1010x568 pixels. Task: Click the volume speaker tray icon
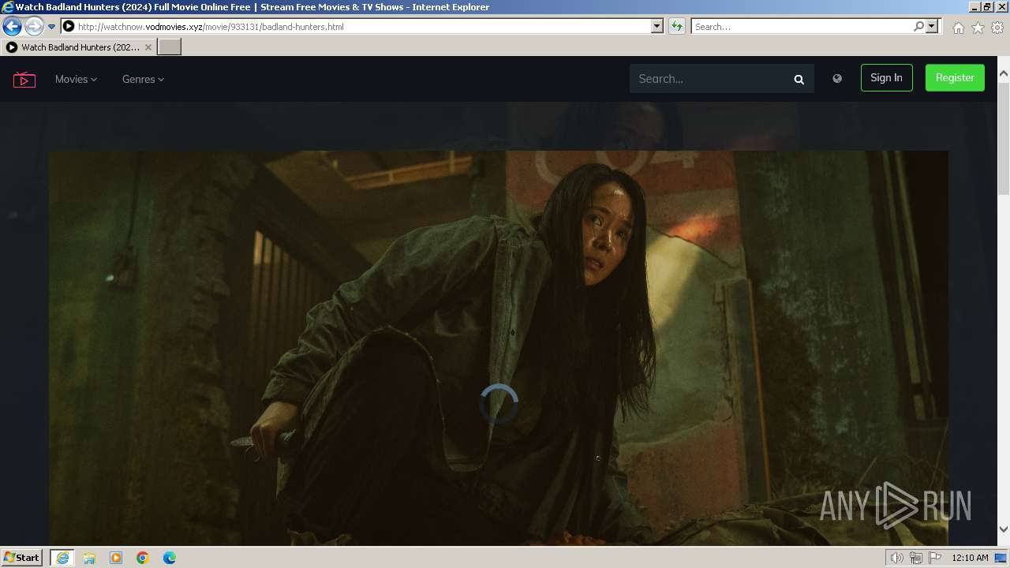[897, 558]
